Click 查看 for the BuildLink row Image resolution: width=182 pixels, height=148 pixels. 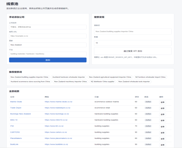tap(162, 145)
